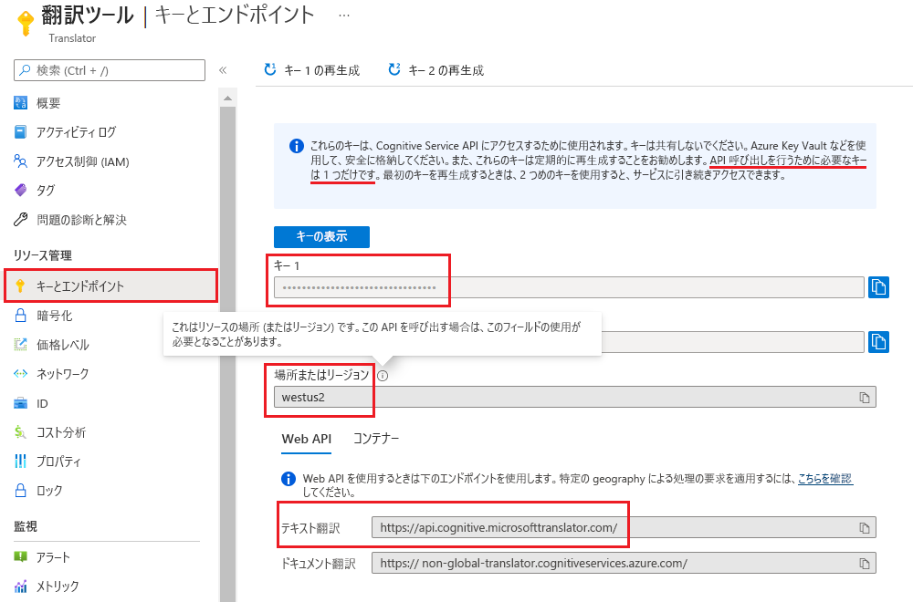The height and width of the screenshot is (602, 913).
Task: Click the westus2 region field
Action: tap(574, 398)
